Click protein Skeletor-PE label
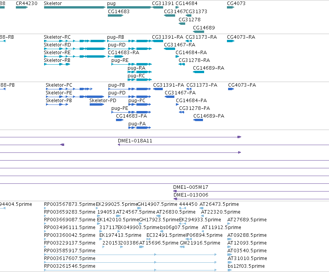The height and width of the screenshot is (272, 329). coord(59,93)
